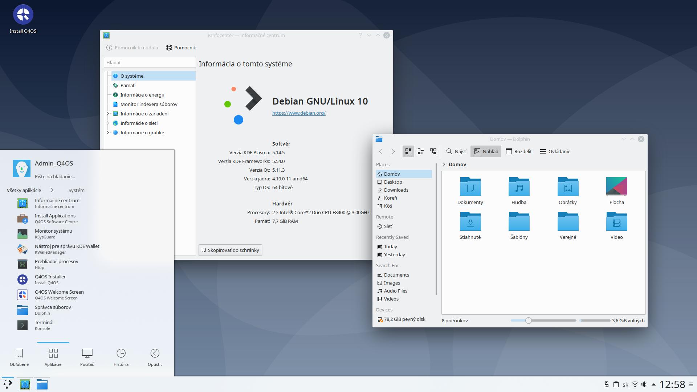Viewport: 697px width, 392px height.
Task: Click the Hľadať search field in KInfocenter
Action: (x=150, y=62)
